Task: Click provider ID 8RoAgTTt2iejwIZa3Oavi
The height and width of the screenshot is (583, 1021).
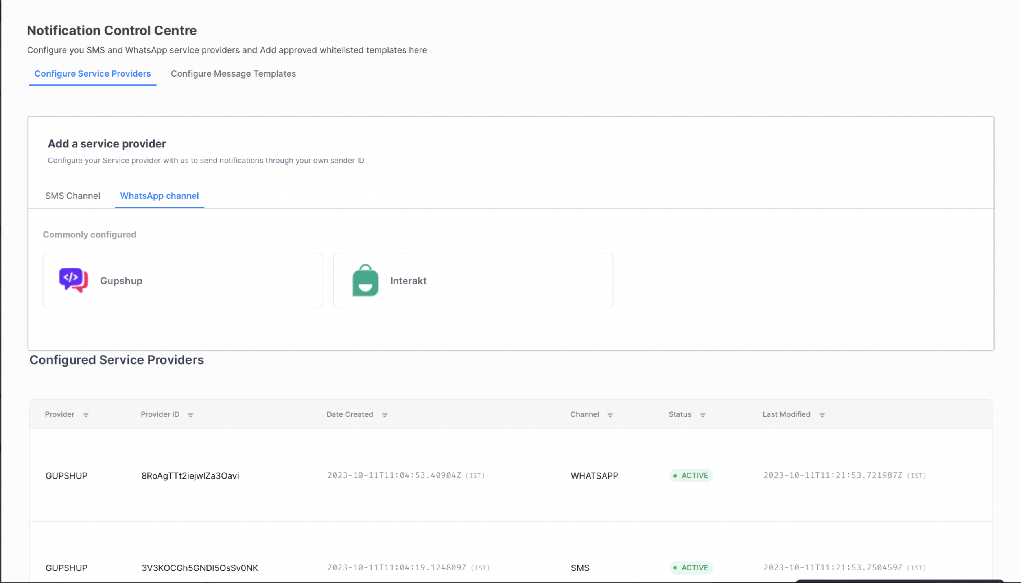Action: coord(190,476)
